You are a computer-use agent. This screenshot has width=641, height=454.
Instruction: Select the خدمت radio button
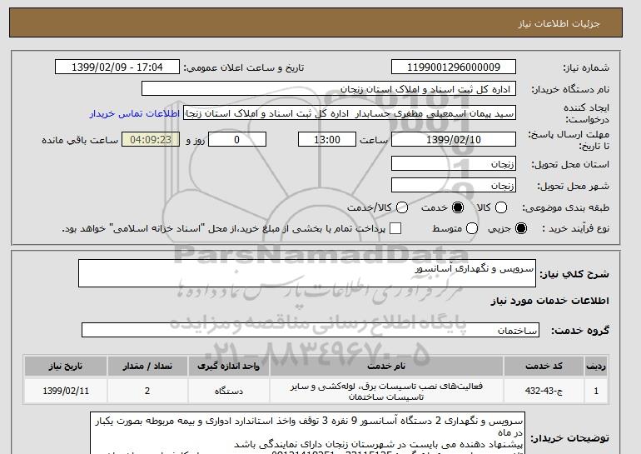pos(458,207)
